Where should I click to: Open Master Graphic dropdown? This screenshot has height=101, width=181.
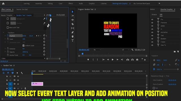coord(14,15)
